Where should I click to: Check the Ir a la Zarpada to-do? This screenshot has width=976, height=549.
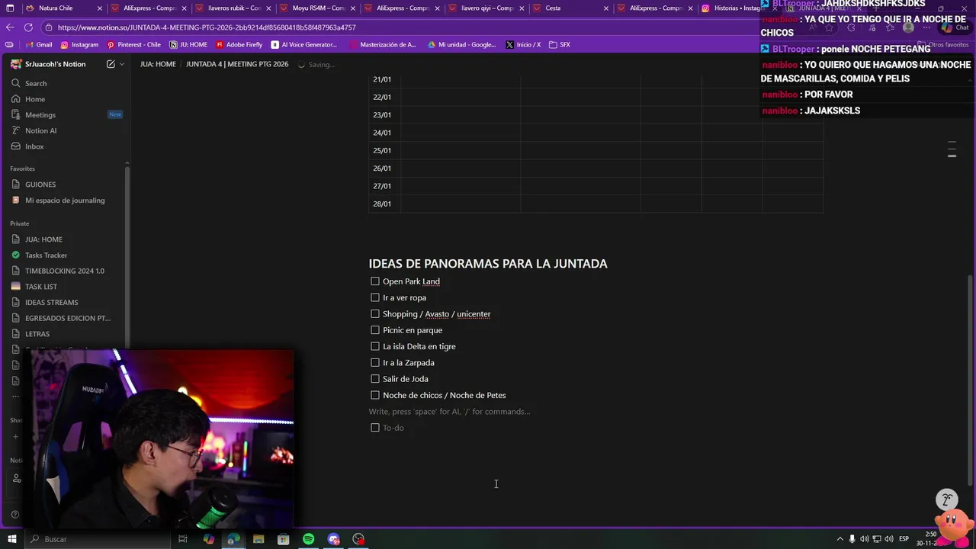375,362
